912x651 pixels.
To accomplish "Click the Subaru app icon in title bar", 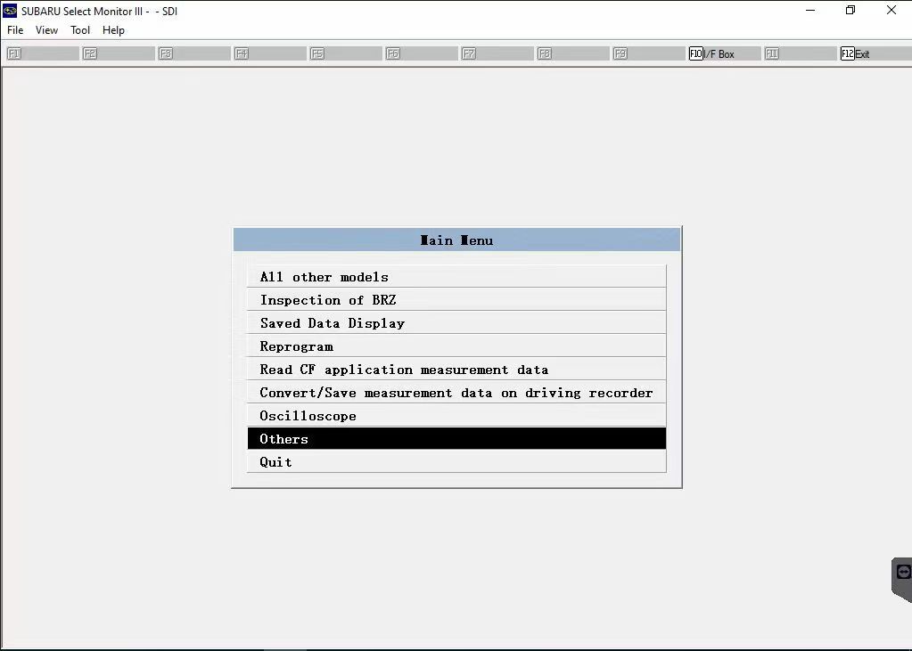I will (x=10, y=11).
